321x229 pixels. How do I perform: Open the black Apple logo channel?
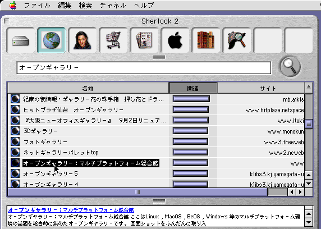(x=175, y=40)
